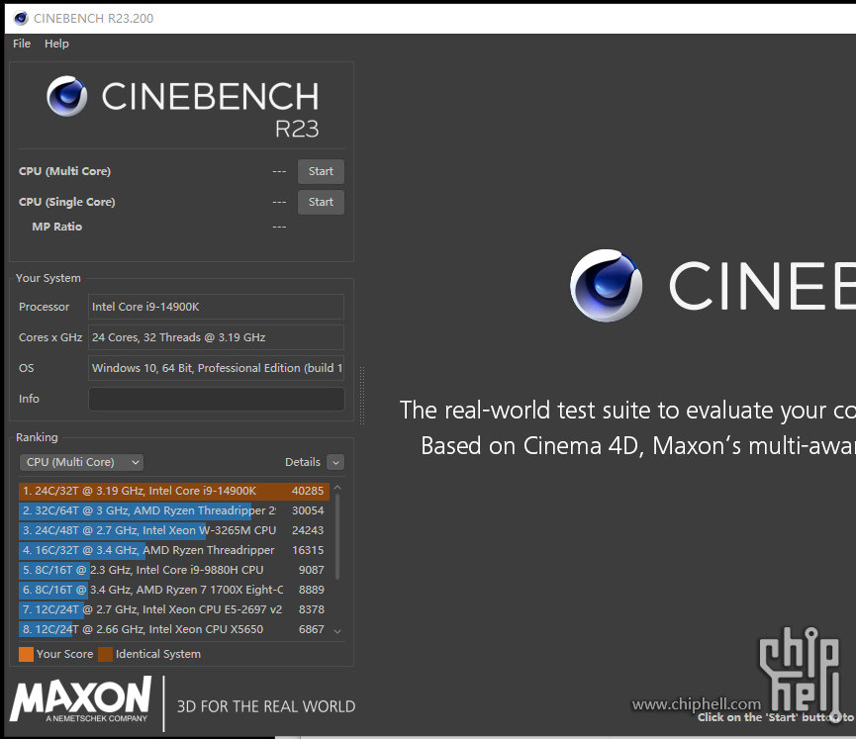The height and width of the screenshot is (739, 856).
Task: Click the Details label in Ranking
Action: [x=303, y=462]
